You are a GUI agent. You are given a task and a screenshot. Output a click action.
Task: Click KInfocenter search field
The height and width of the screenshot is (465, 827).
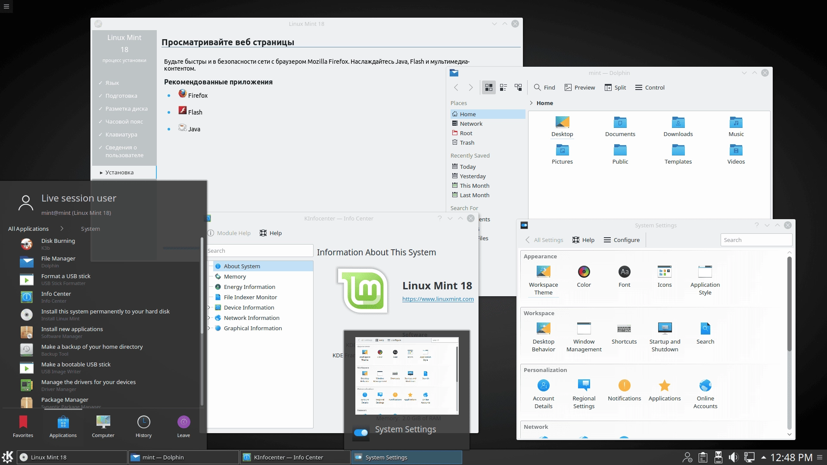coord(260,251)
